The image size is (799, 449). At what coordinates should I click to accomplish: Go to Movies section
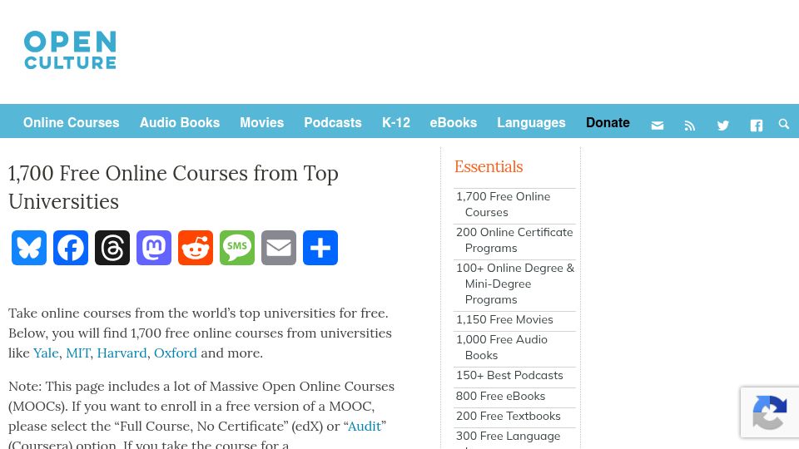pos(262,123)
